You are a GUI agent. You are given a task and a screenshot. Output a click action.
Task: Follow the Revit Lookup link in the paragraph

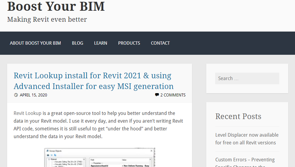pyautogui.click(x=28, y=113)
